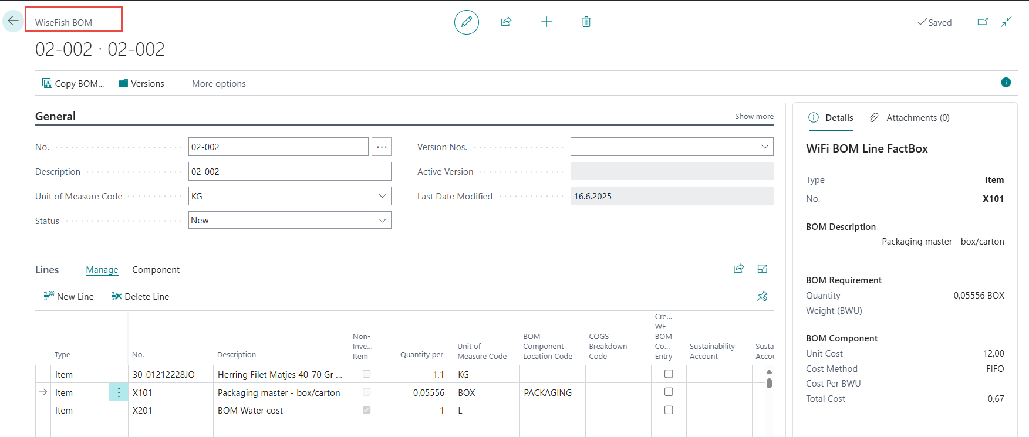
Task: Open the Unit of Measure Code dropdown
Action: (x=382, y=196)
